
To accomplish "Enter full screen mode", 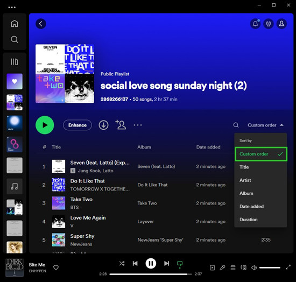I will pyautogui.click(x=288, y=267).
